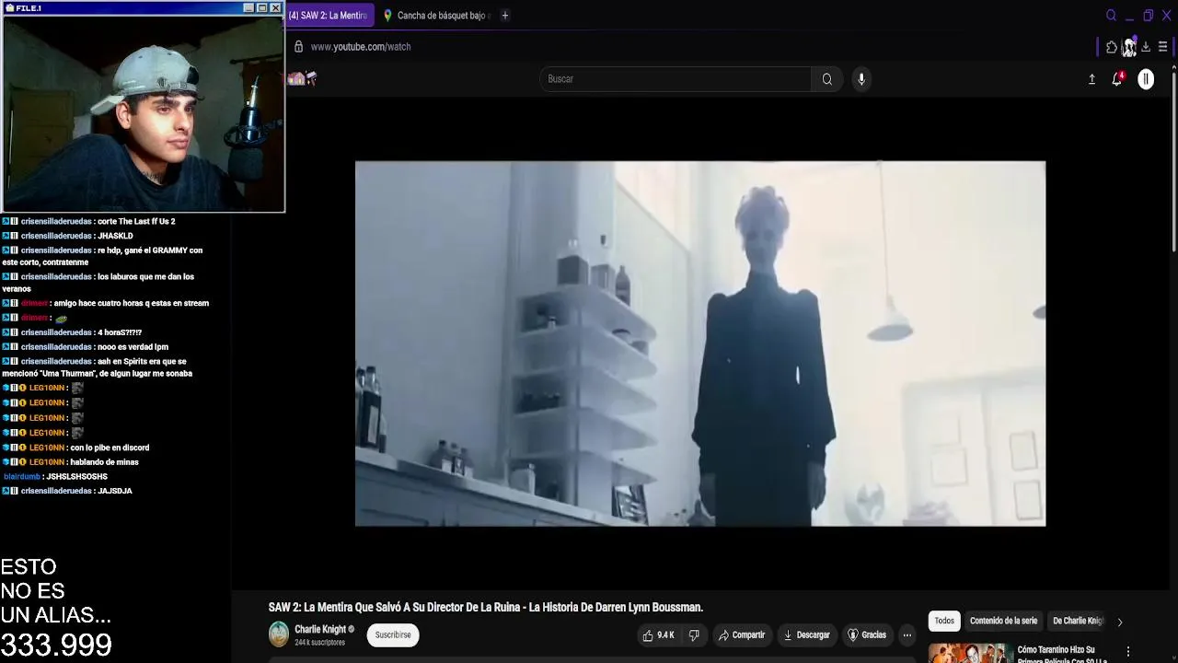Click the browser tab search magnifier icon

tap(1111, 16)
